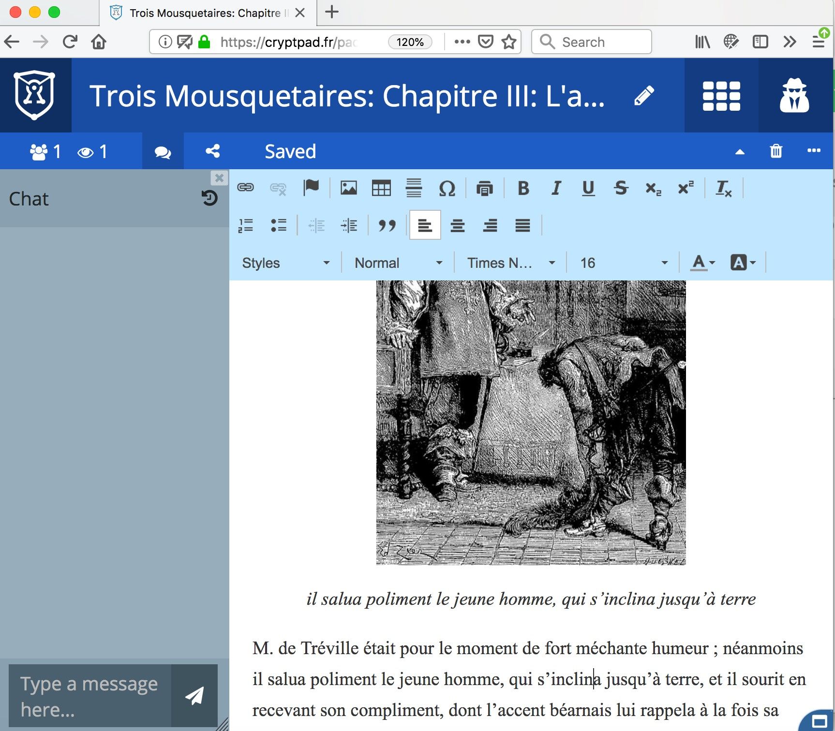
Task: Apply block quote formatting
Action: coord(387,225)
